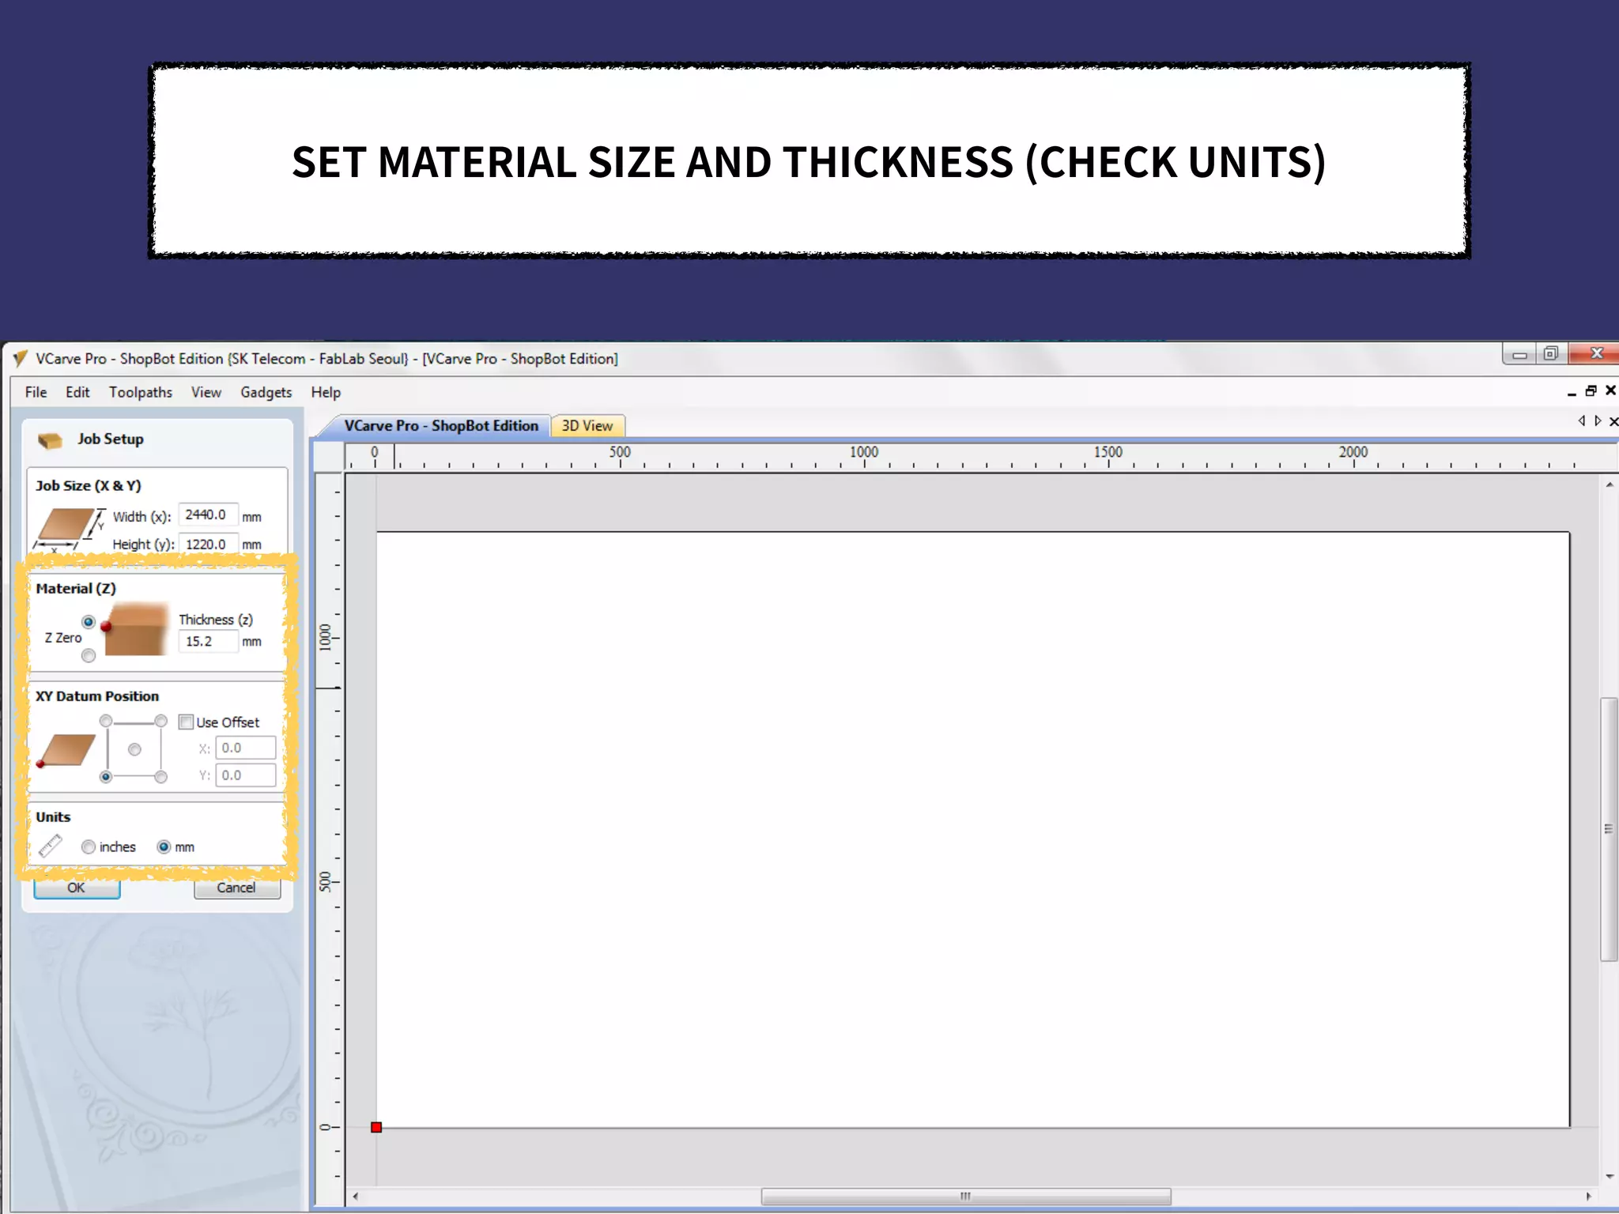This screenshot has width=1619, height=1214.
Task: Set Z Zero to bottom of material
Action: coord(89,656)
